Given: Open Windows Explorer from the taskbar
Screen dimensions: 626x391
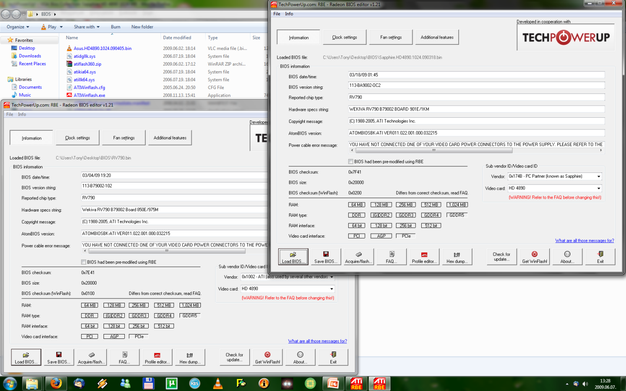Looking at the screenshot, I should 32,384.
